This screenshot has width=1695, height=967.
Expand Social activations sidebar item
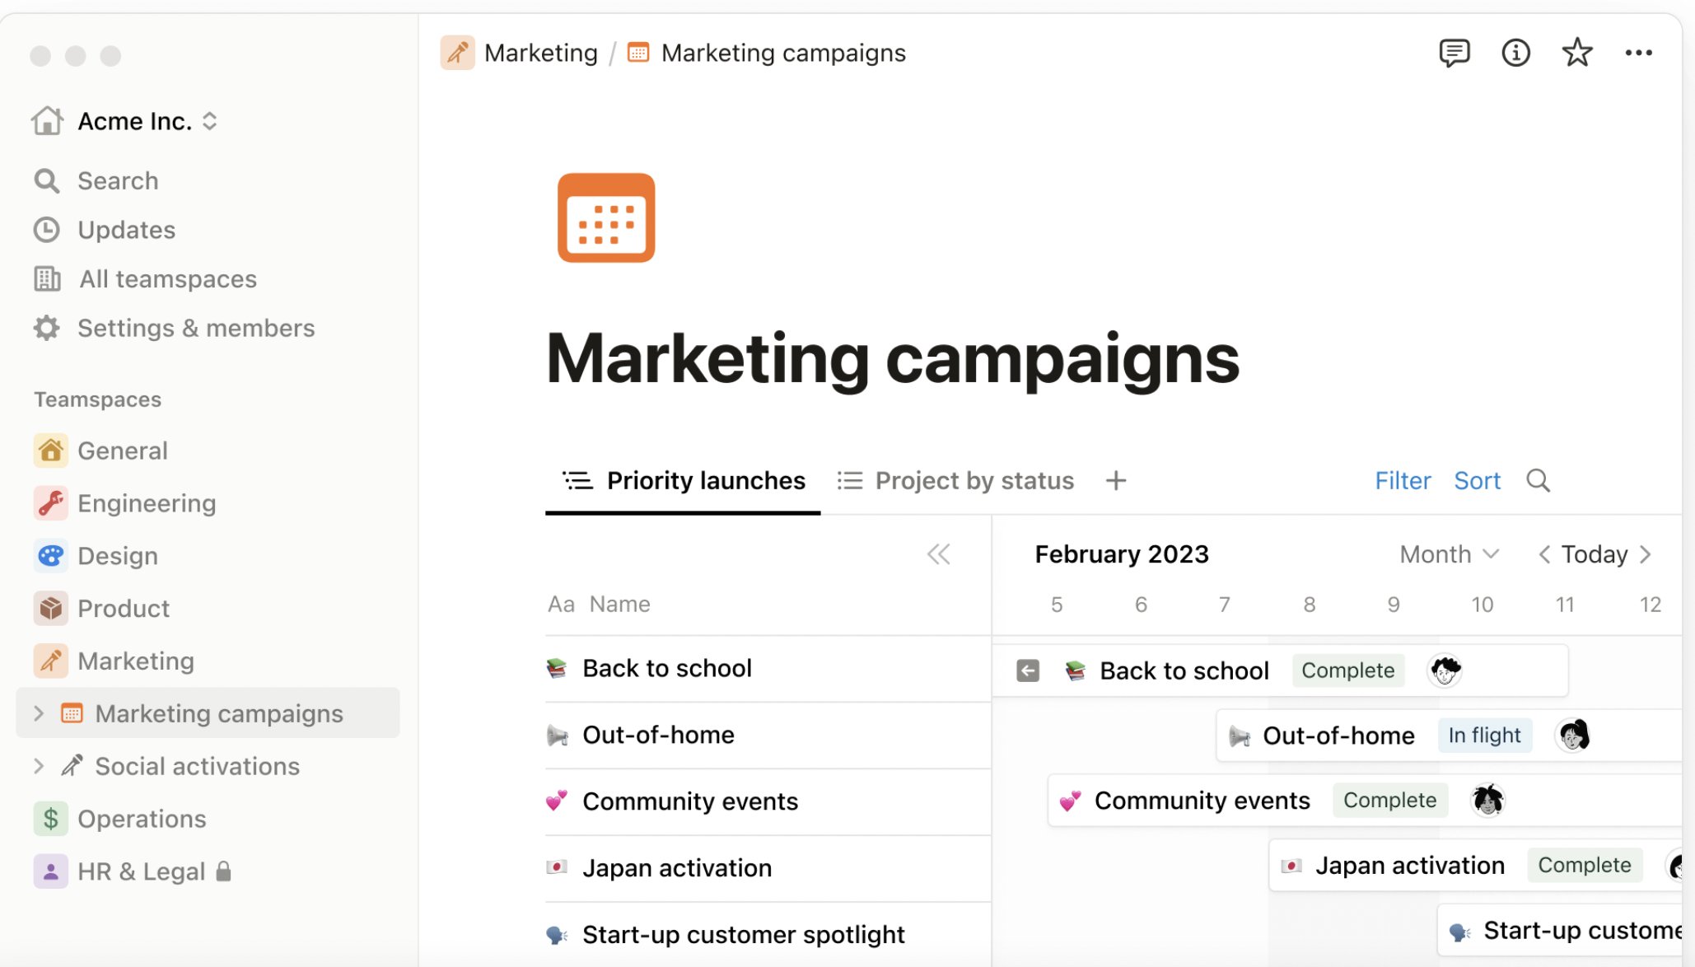pyautogui.click(x=39, y=766)
